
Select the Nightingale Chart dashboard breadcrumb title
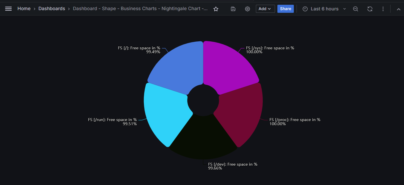140,9
